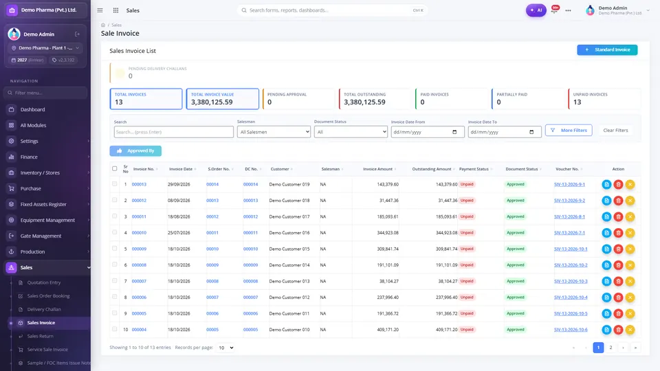Click the Demo Admin avatar in header
660x371 pixels.
[590, 10]
